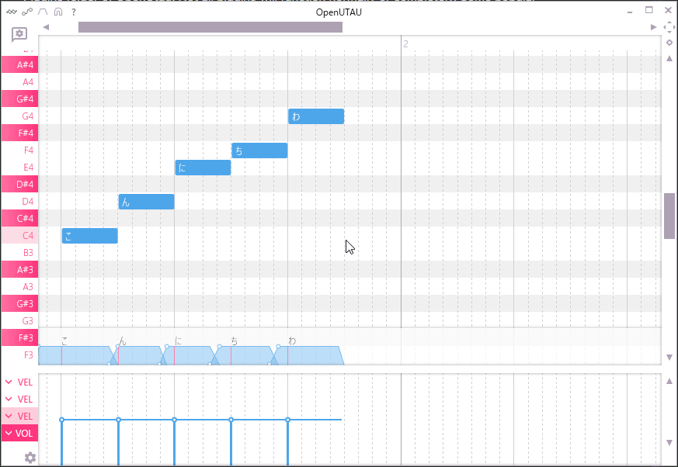Play the C4 piano key
678x467 pixels.
pos(19,235)
